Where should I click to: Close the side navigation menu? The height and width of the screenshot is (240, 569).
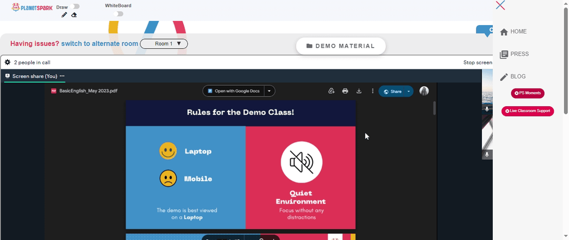click(x=500, y=5)
